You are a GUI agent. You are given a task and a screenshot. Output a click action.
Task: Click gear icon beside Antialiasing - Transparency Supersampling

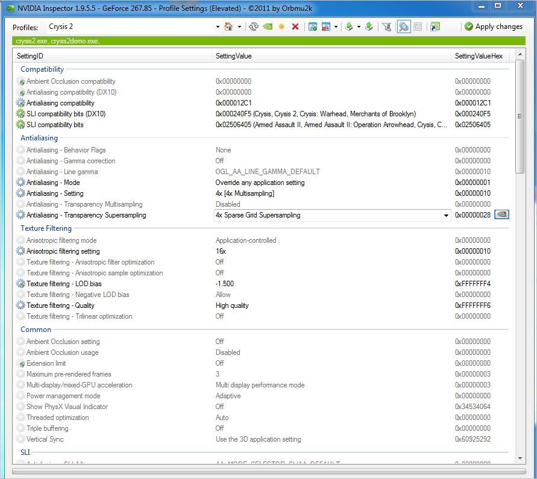tap(20, 214)
